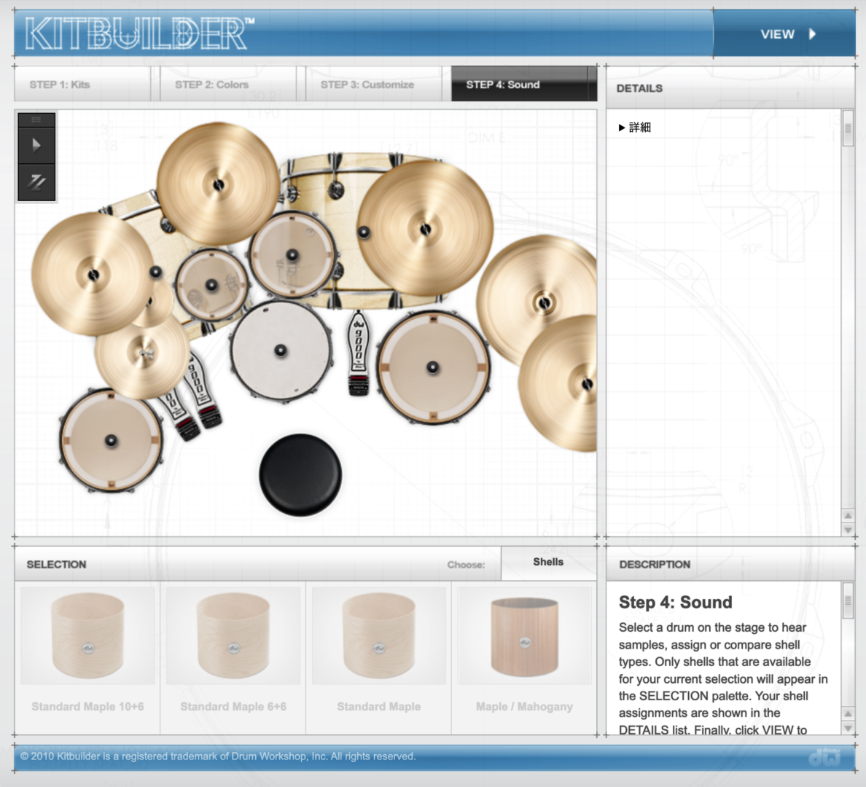Click the play button on the stage toolbar
Image resolution: width=866 pixels, height=787 pixels.
36,145
